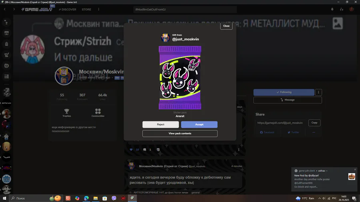
Task: Toggle the Following button
Action: [284, 92]
